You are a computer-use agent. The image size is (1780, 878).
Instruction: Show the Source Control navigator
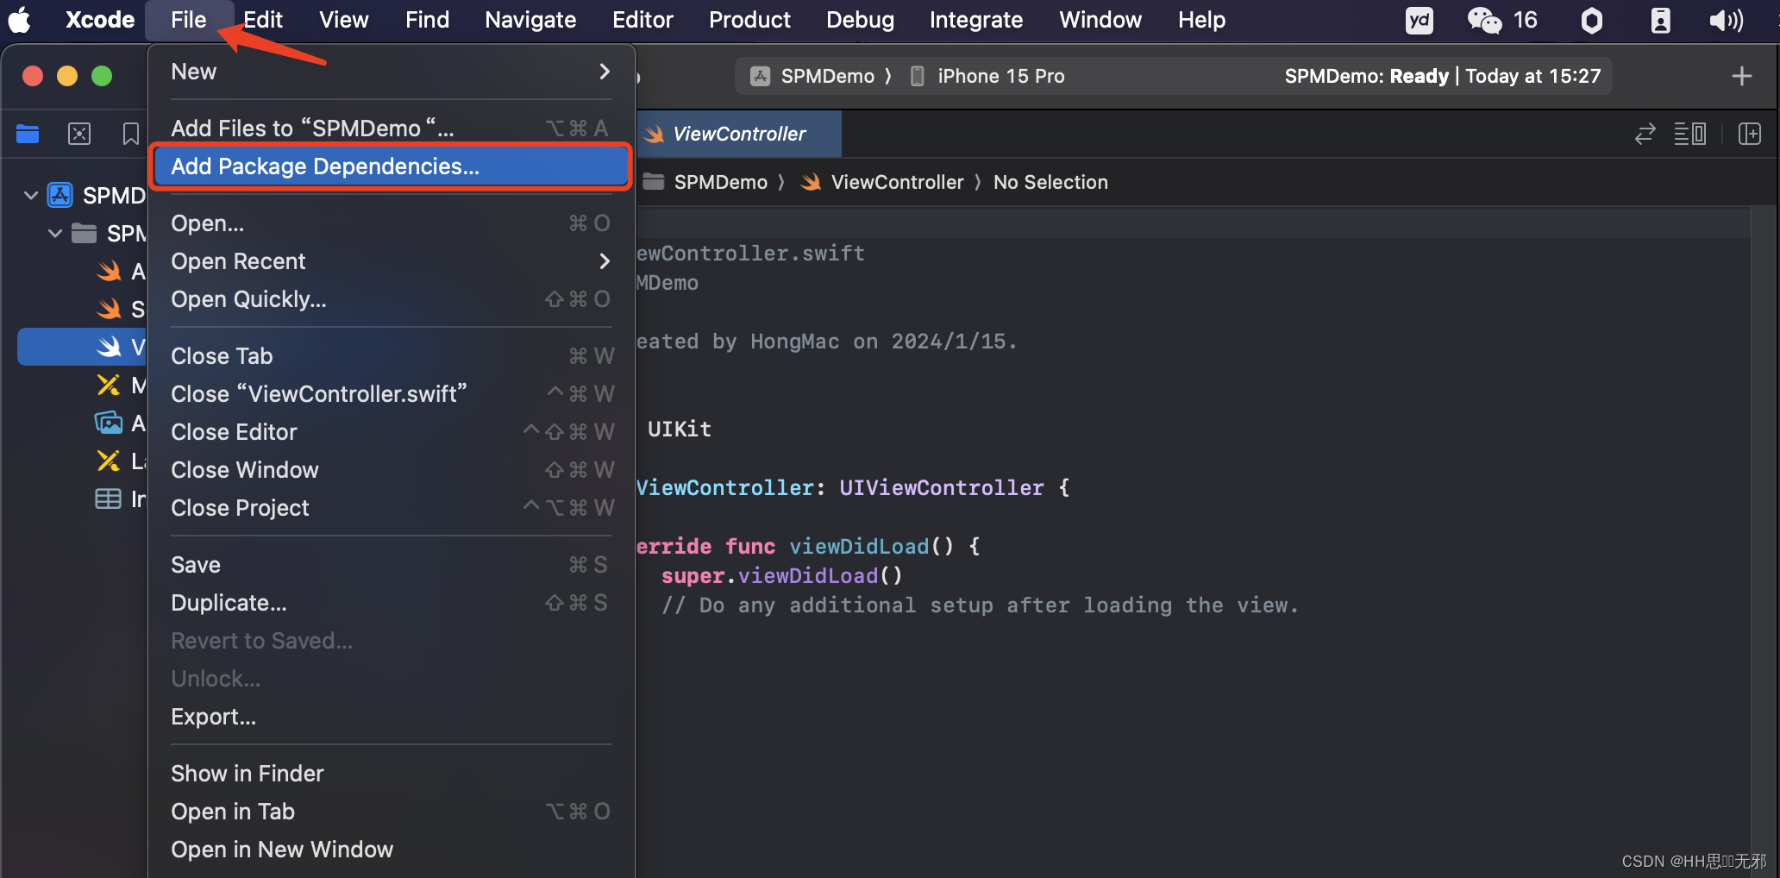[x=79, y=134]
